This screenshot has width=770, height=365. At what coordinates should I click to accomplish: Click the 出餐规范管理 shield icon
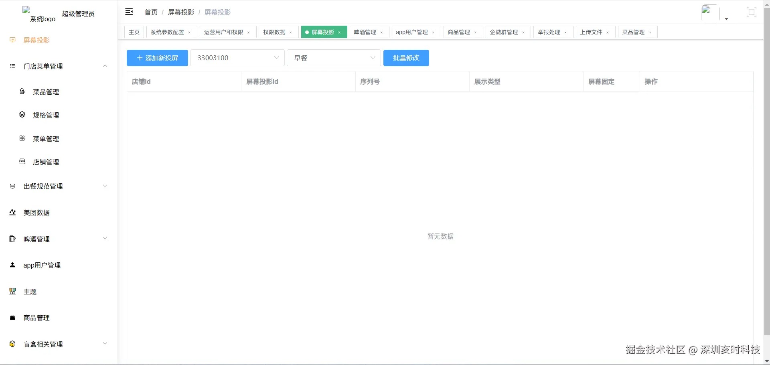tap(12, 186)
